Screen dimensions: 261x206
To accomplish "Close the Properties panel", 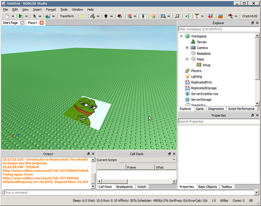I will (257, 115).
